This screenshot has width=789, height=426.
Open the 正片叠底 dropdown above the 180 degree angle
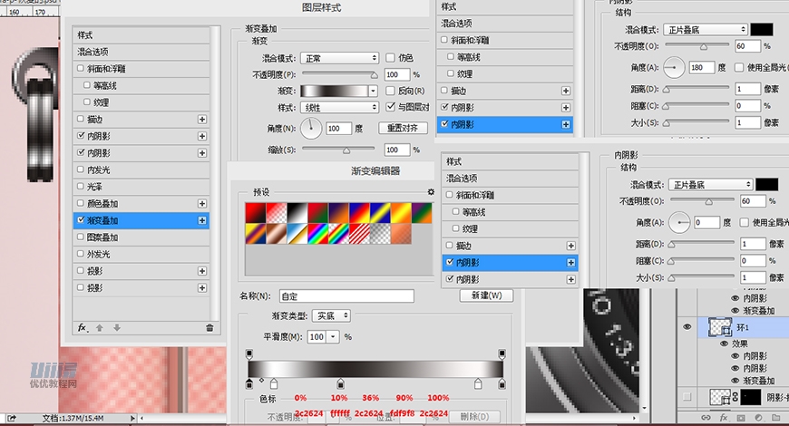[706, 30]
